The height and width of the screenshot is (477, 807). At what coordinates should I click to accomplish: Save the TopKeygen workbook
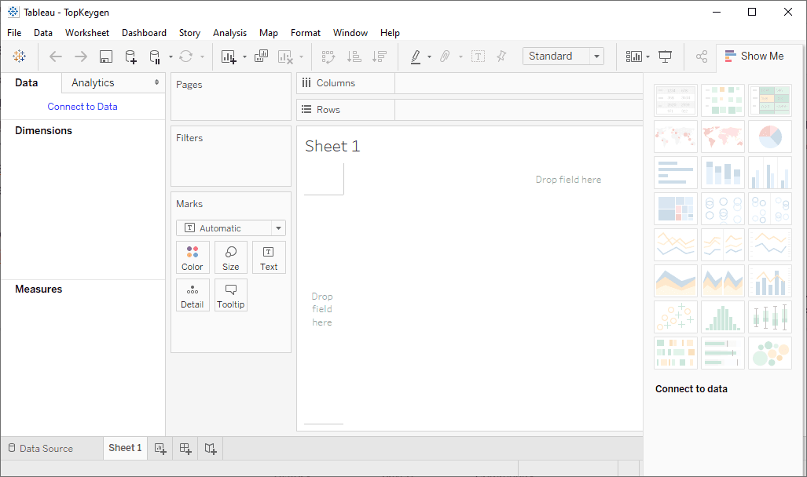click(105, 56)
